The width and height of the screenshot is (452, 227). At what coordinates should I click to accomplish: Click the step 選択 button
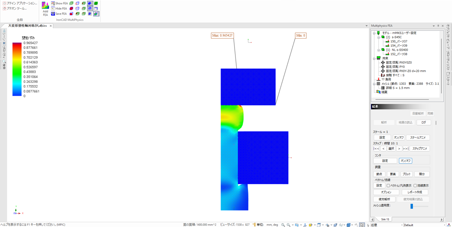click(391, 149)
